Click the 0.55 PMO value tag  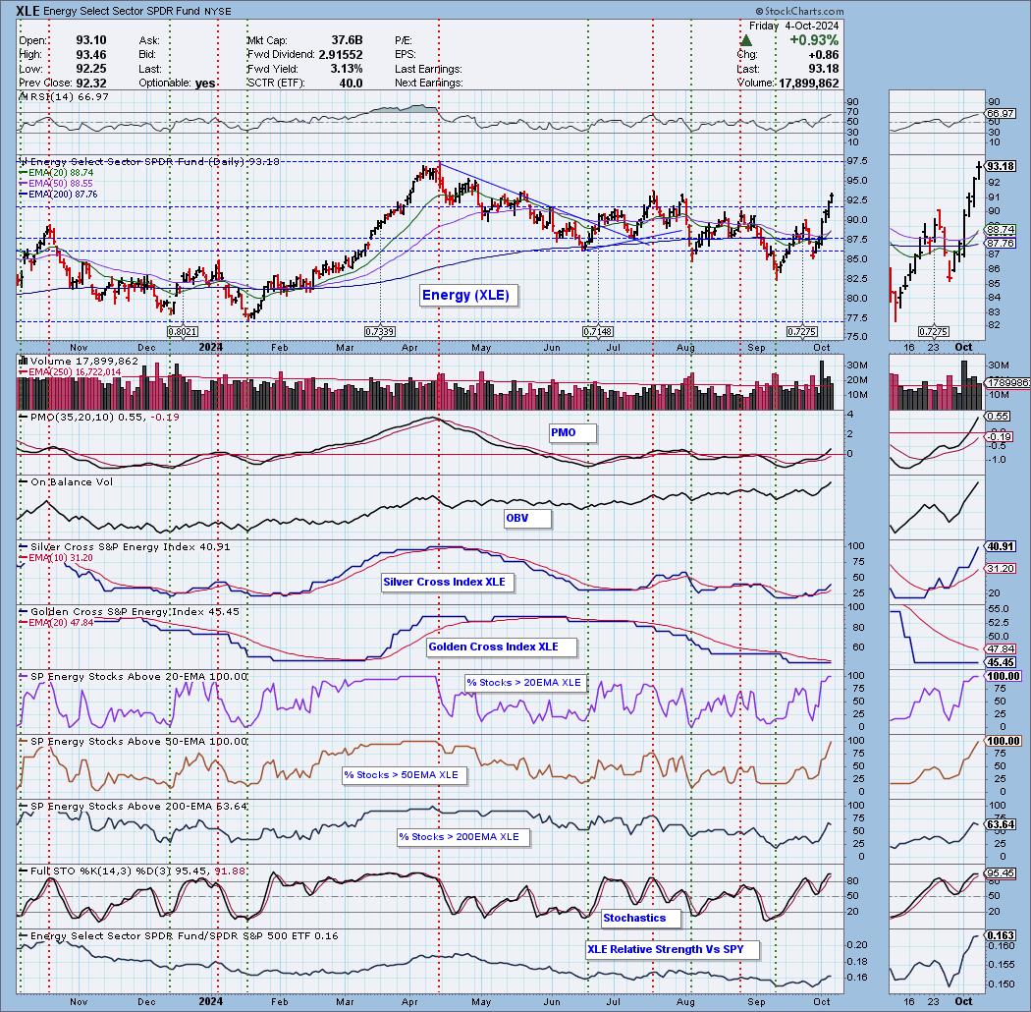999,417
